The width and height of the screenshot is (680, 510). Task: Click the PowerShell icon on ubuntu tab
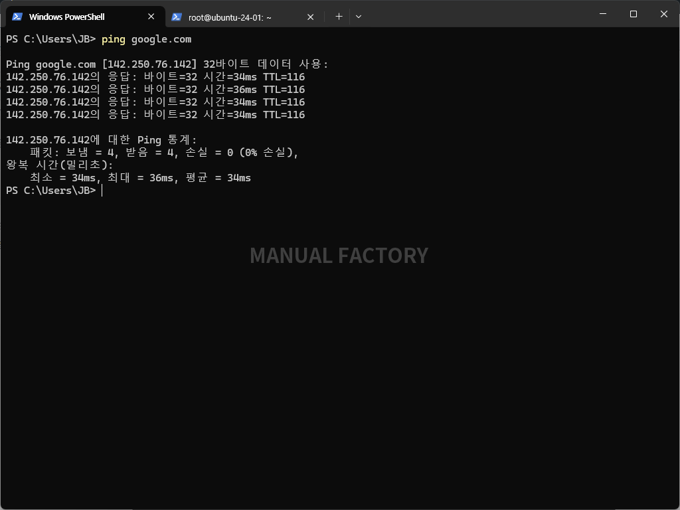point(177,17)
